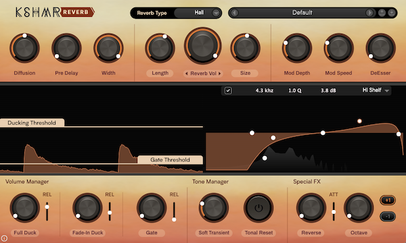
Task: Click the Mod Speed knob
Action: pos(338,48)
